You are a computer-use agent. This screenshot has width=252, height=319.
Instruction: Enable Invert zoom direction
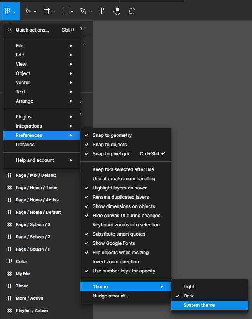115,262
